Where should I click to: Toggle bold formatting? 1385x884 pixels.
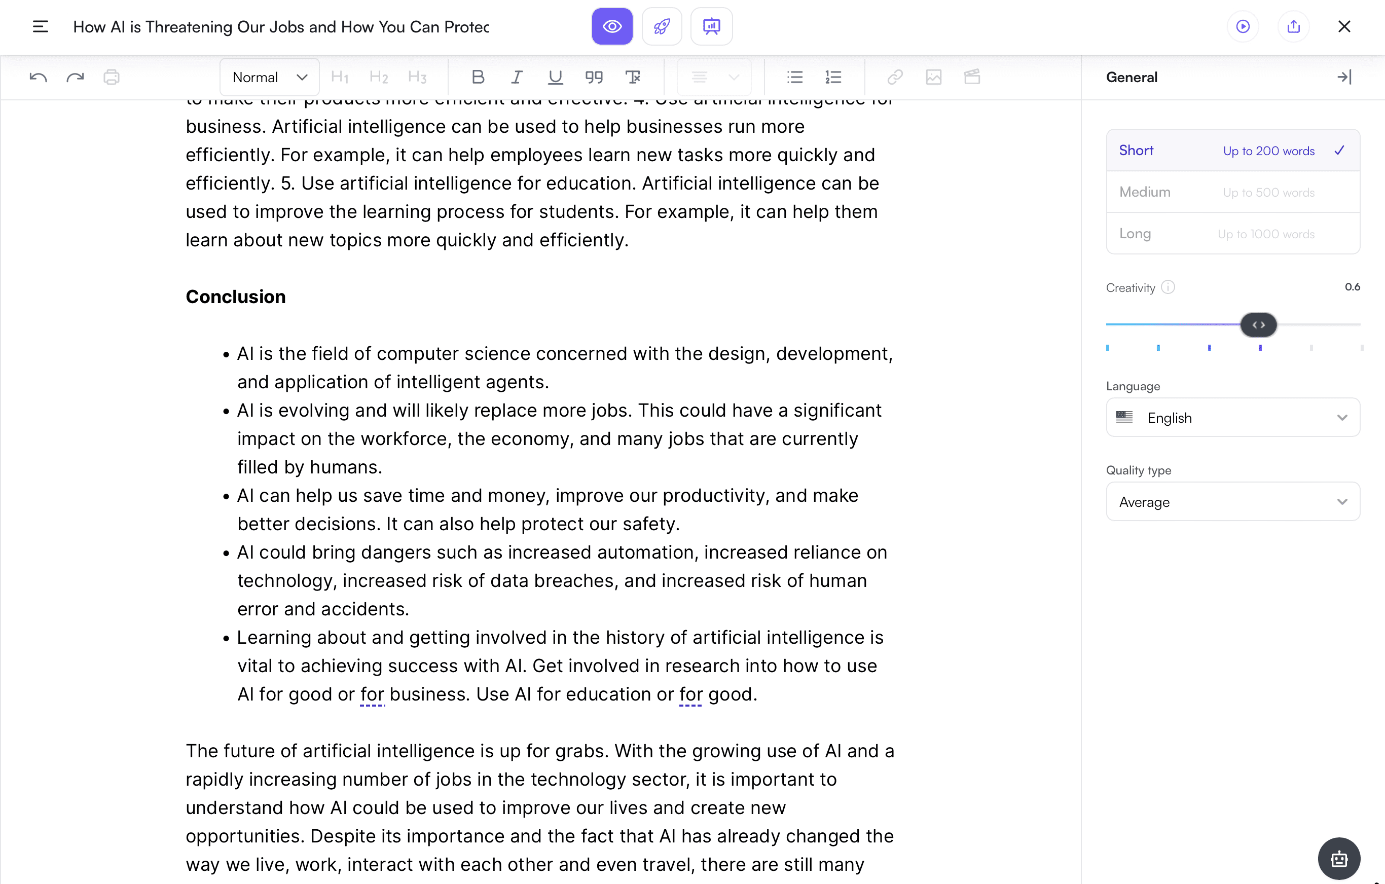pyautogui.click(x=478, y=77)
